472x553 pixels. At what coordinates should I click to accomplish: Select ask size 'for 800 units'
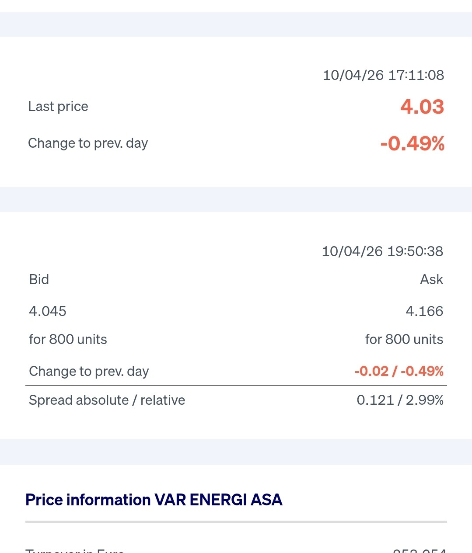pyautogui.click(x=404, y=340)
